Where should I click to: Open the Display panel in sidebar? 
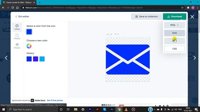[x=17, y=37]
